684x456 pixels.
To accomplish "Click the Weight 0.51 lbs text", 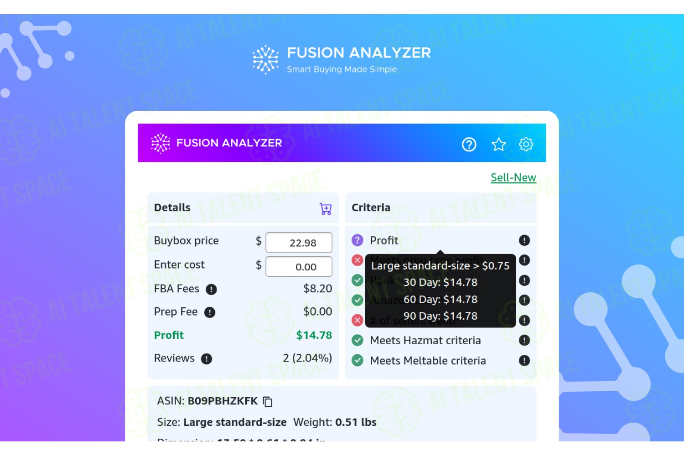I will pyautogui.click(x=335, y=422).
